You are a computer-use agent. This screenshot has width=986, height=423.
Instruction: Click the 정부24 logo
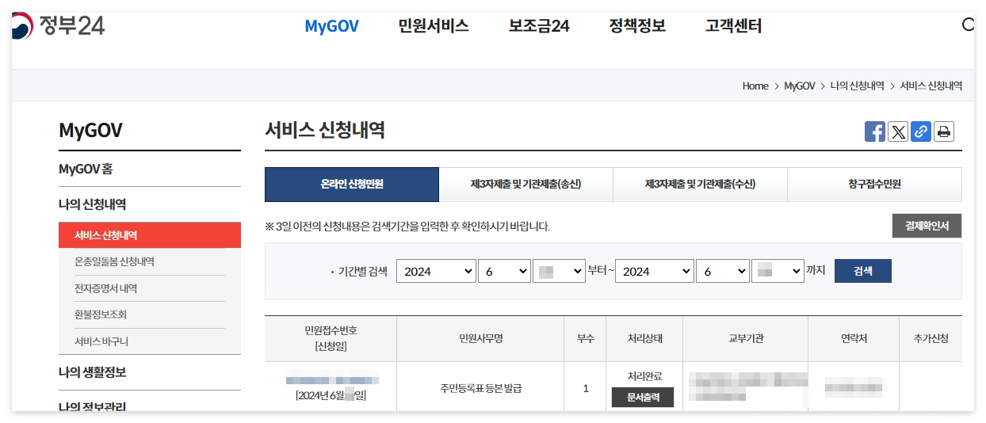tap(58, 26)
